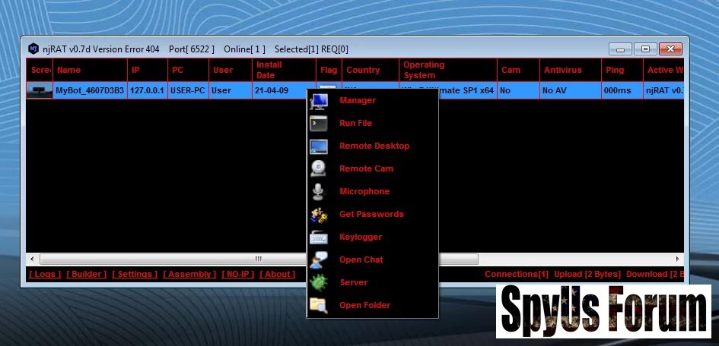Select the Server menu entry
The image size is (719, 346).
coord(353,282)
